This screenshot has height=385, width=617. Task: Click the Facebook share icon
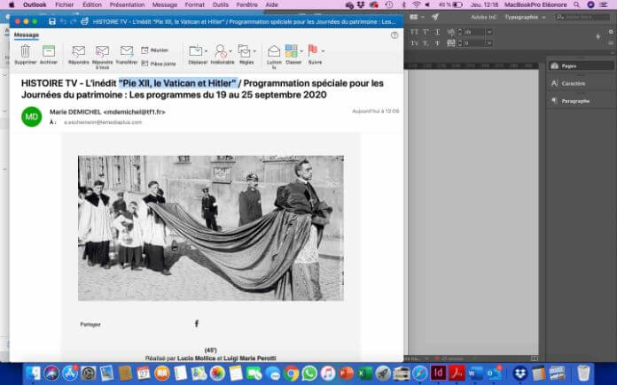197,323
